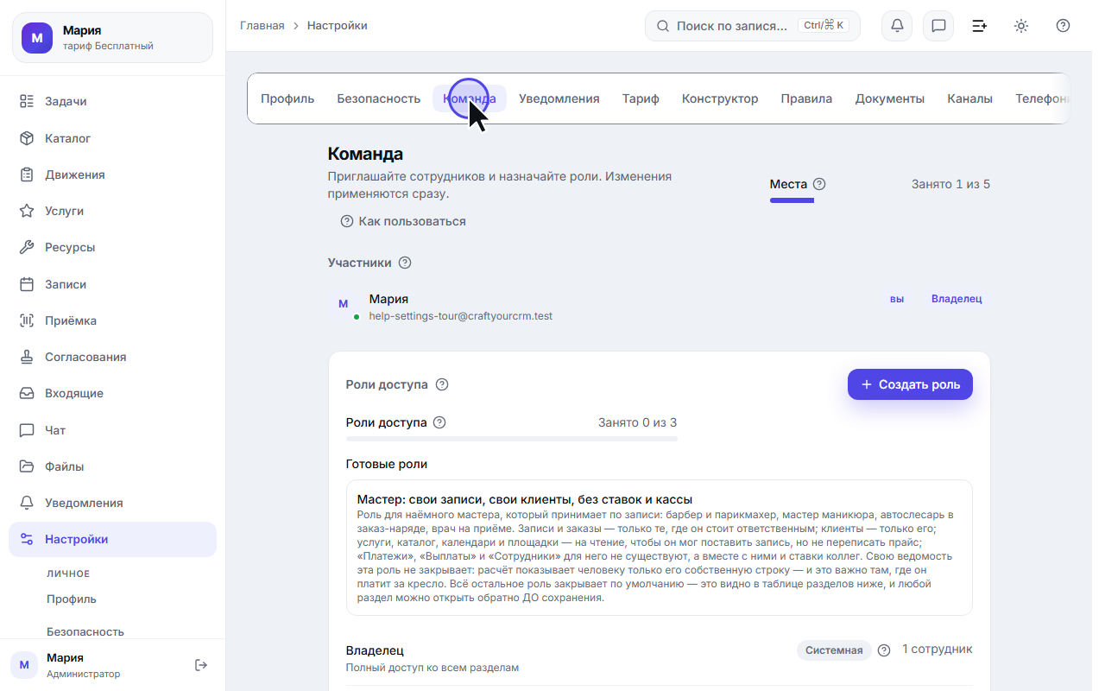Toggle the light/dark theme sun icon
The width and height of the screenshot is (1105, 691).
coord(1021,26)
